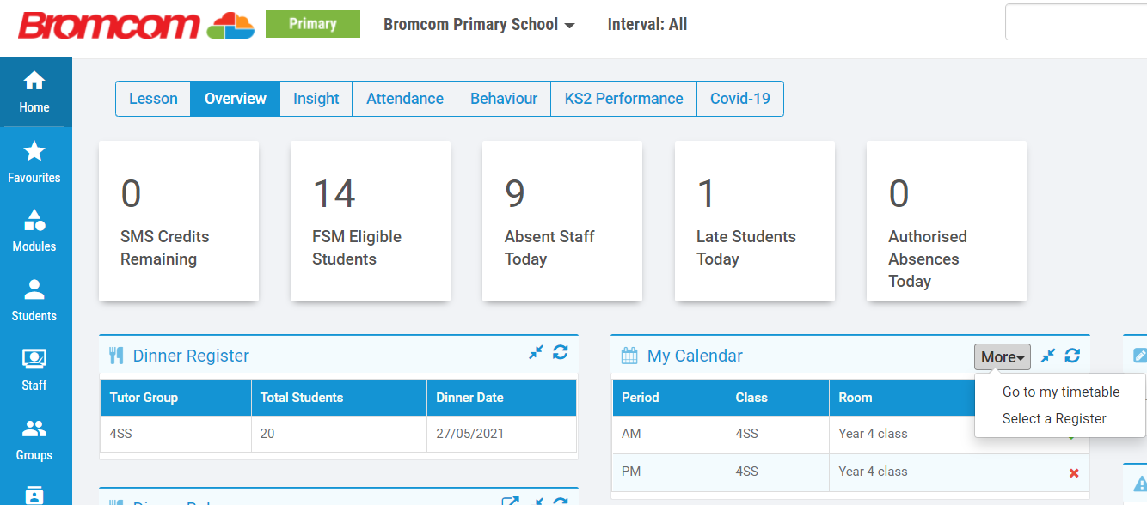The width and height of the screenshot is (1147, 505).
Task: Open the Modules sidebar icon
Action: pyautogui.click(x=34, y=230)
